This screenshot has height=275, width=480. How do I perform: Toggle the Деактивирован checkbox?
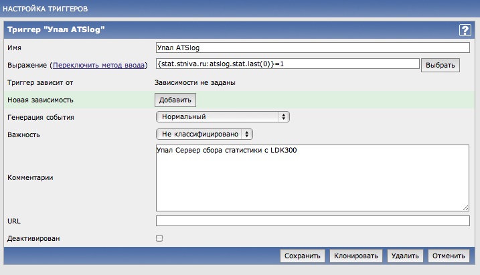tap(159, 238)
